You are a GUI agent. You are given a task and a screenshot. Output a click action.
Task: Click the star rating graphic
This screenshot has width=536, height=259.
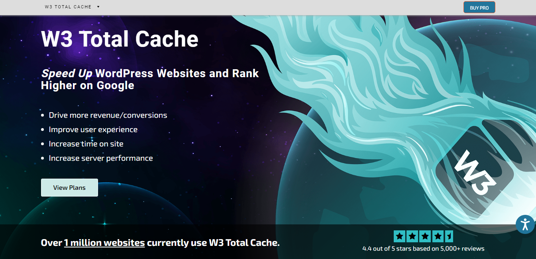(423, 236)
